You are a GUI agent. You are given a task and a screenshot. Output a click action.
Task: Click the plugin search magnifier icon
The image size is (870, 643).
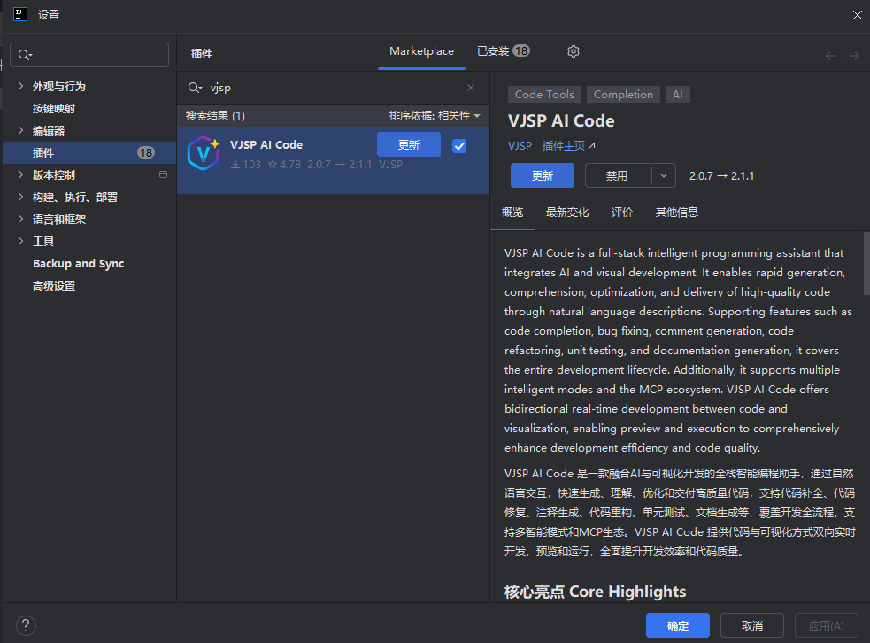195,88
